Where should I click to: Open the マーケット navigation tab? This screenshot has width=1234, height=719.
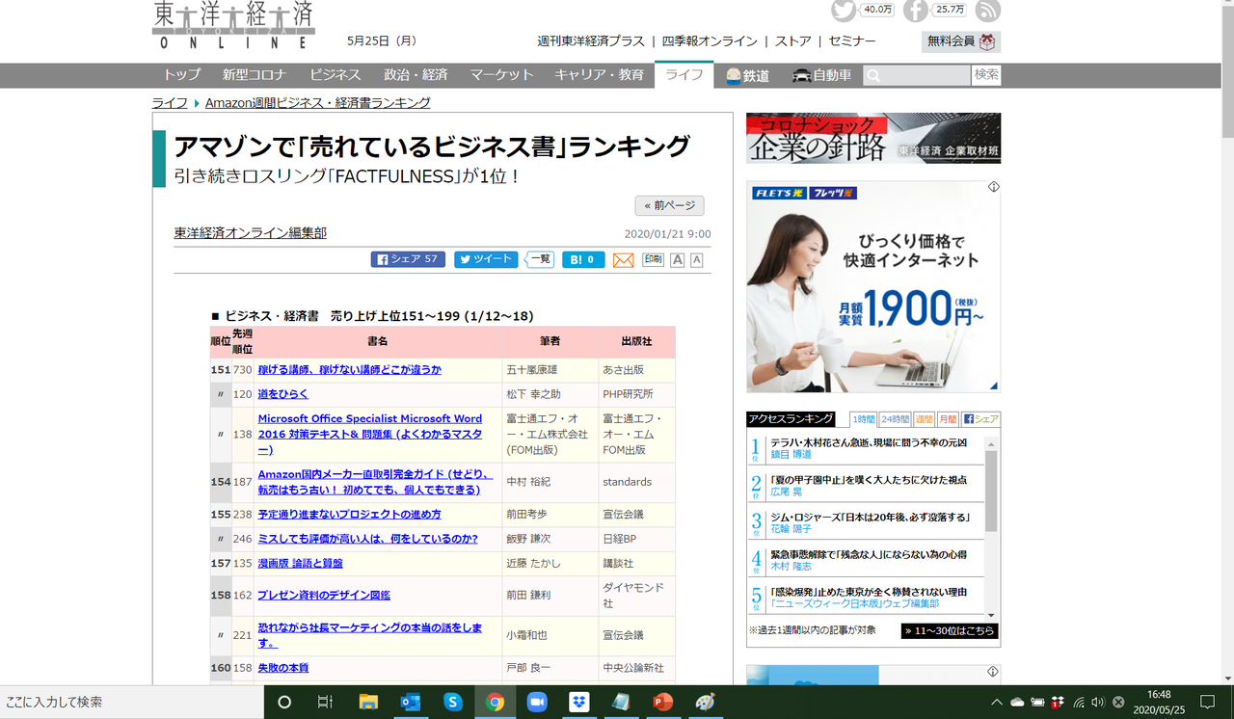pos(501,75)
